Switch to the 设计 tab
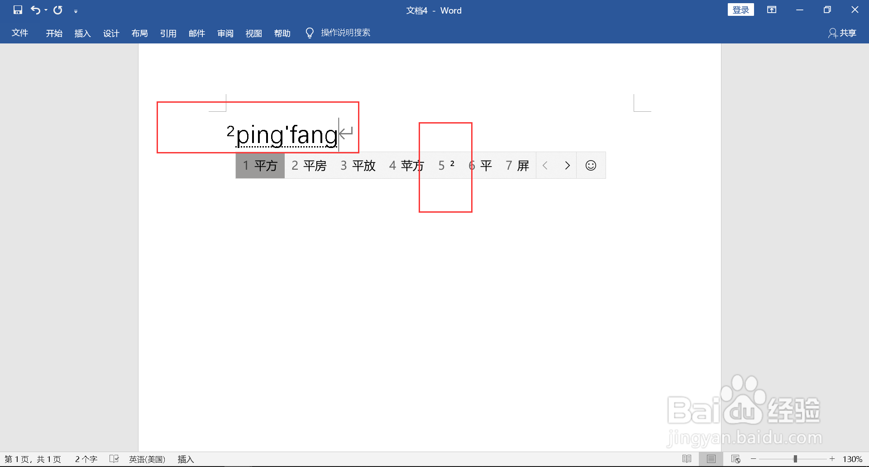869x467 pixels. pos(111,33)
